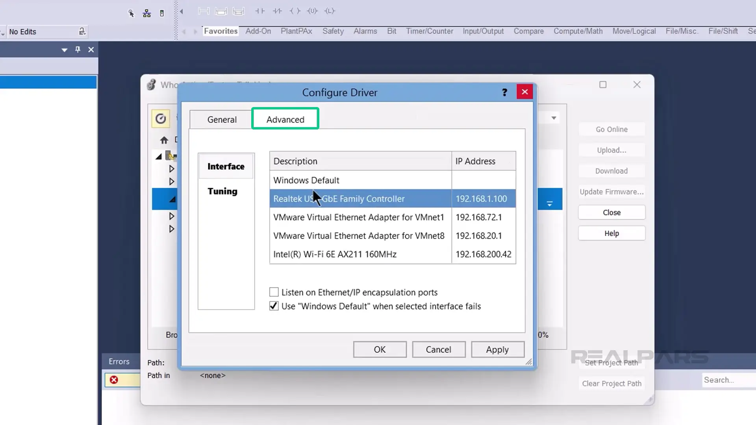Open the Alarms instruction tab
The image size is (756, 425).
click(365, 31)
